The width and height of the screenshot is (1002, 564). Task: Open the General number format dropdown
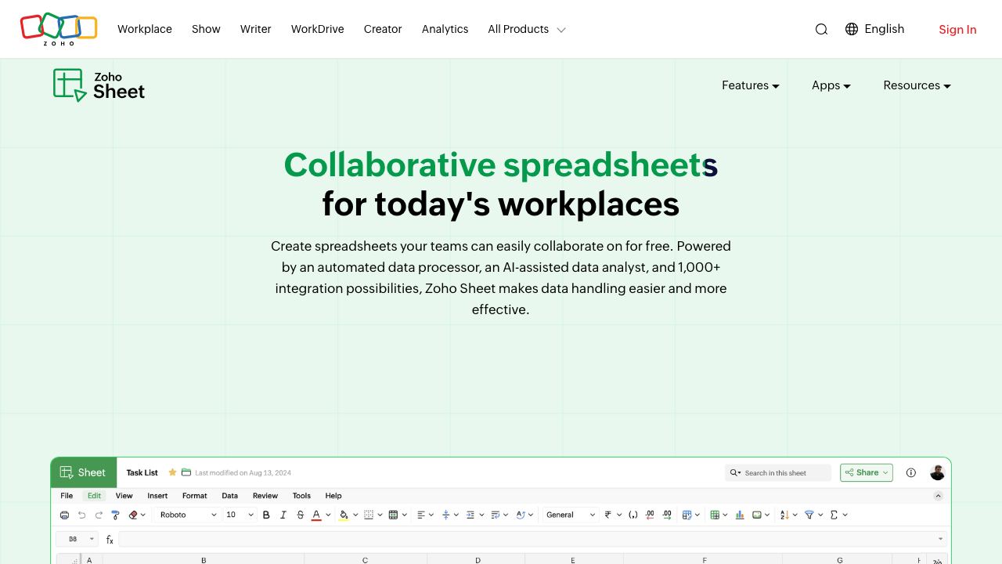[x=570, y=515]
